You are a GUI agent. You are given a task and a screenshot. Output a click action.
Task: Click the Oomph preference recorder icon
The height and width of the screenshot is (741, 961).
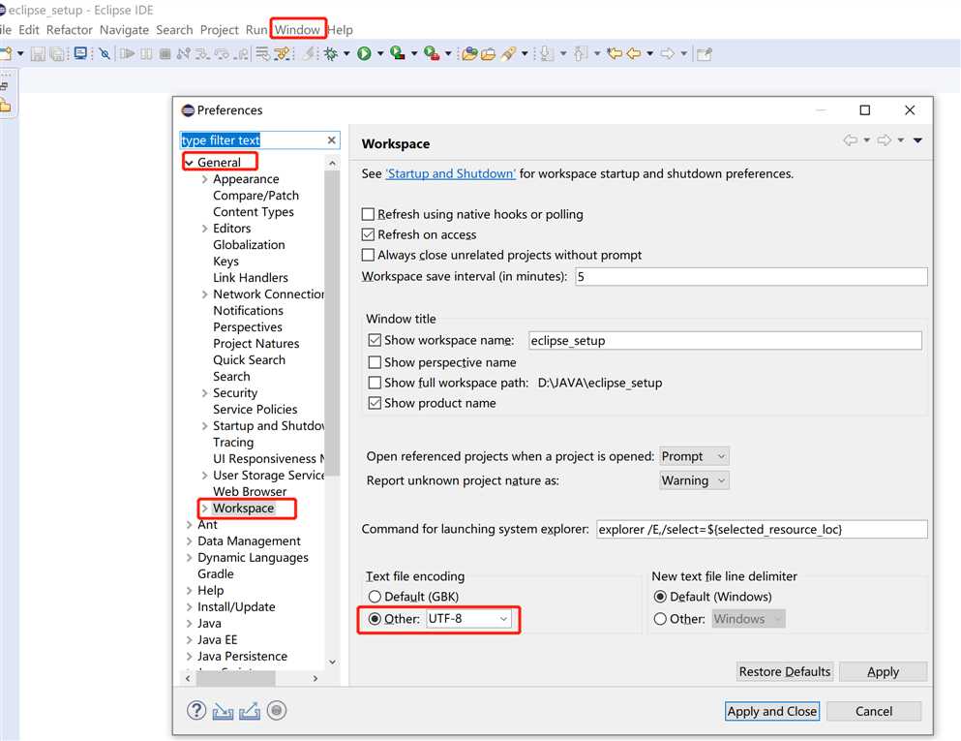click(x=277, y=710)
